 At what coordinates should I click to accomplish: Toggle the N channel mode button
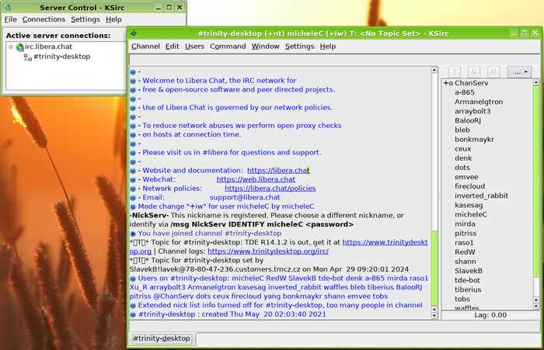coord(474,72)
